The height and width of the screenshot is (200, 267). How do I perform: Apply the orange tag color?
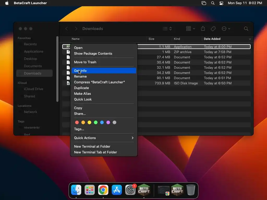point(83,122)
